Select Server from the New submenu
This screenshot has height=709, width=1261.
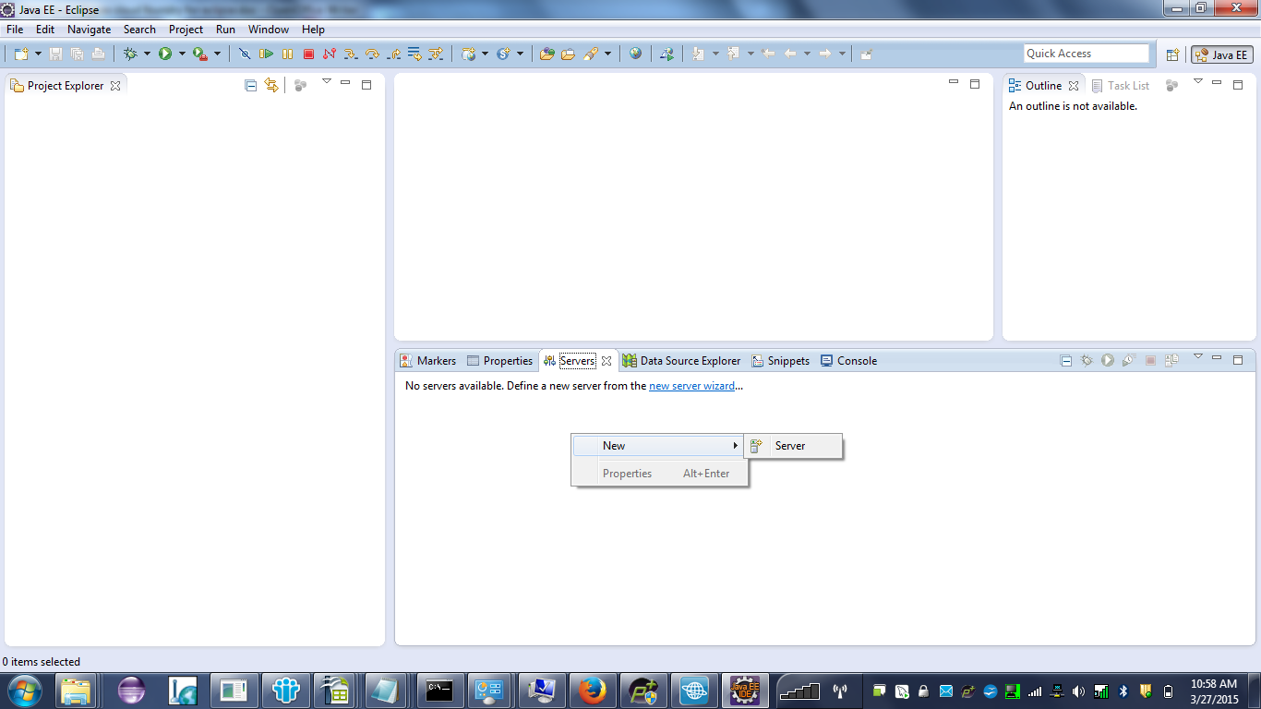click(x=790, y=445)
